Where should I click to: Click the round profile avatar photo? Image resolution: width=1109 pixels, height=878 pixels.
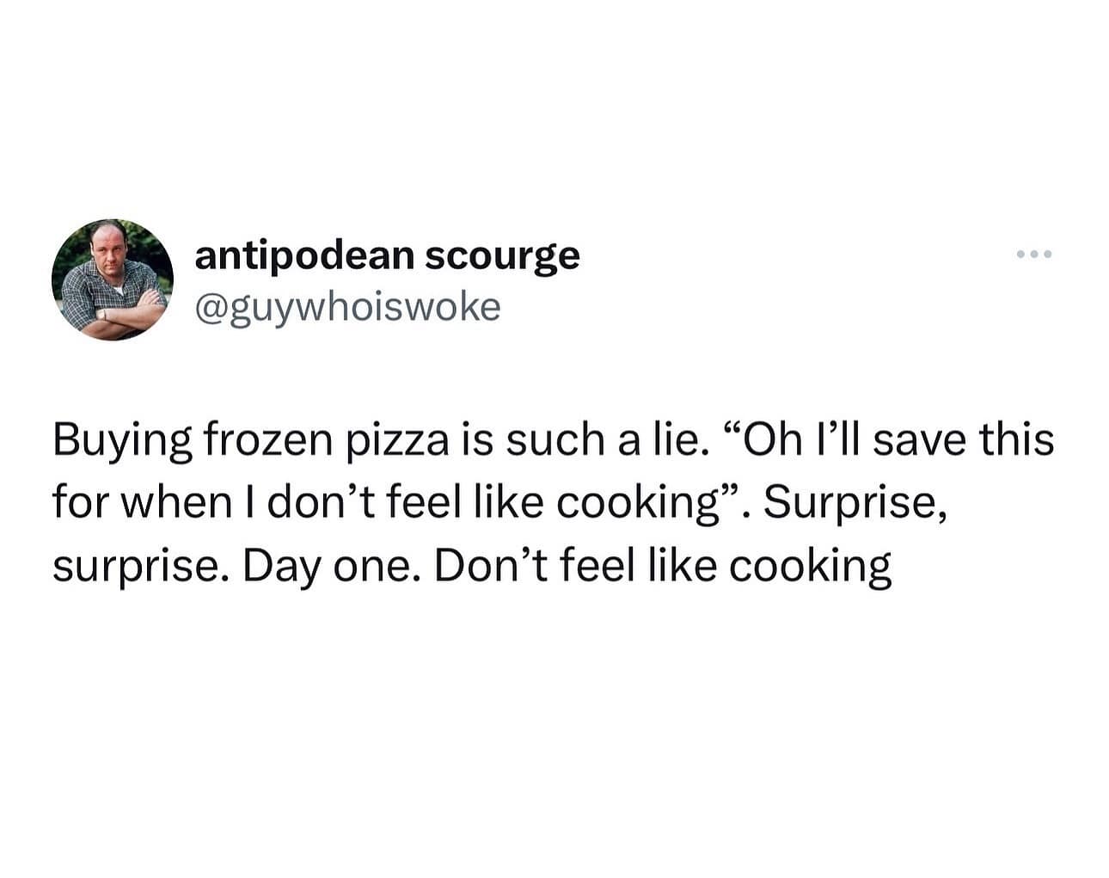(113, 279)
